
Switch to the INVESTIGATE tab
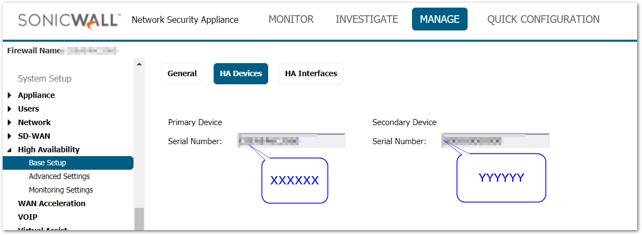click(367, 20)
